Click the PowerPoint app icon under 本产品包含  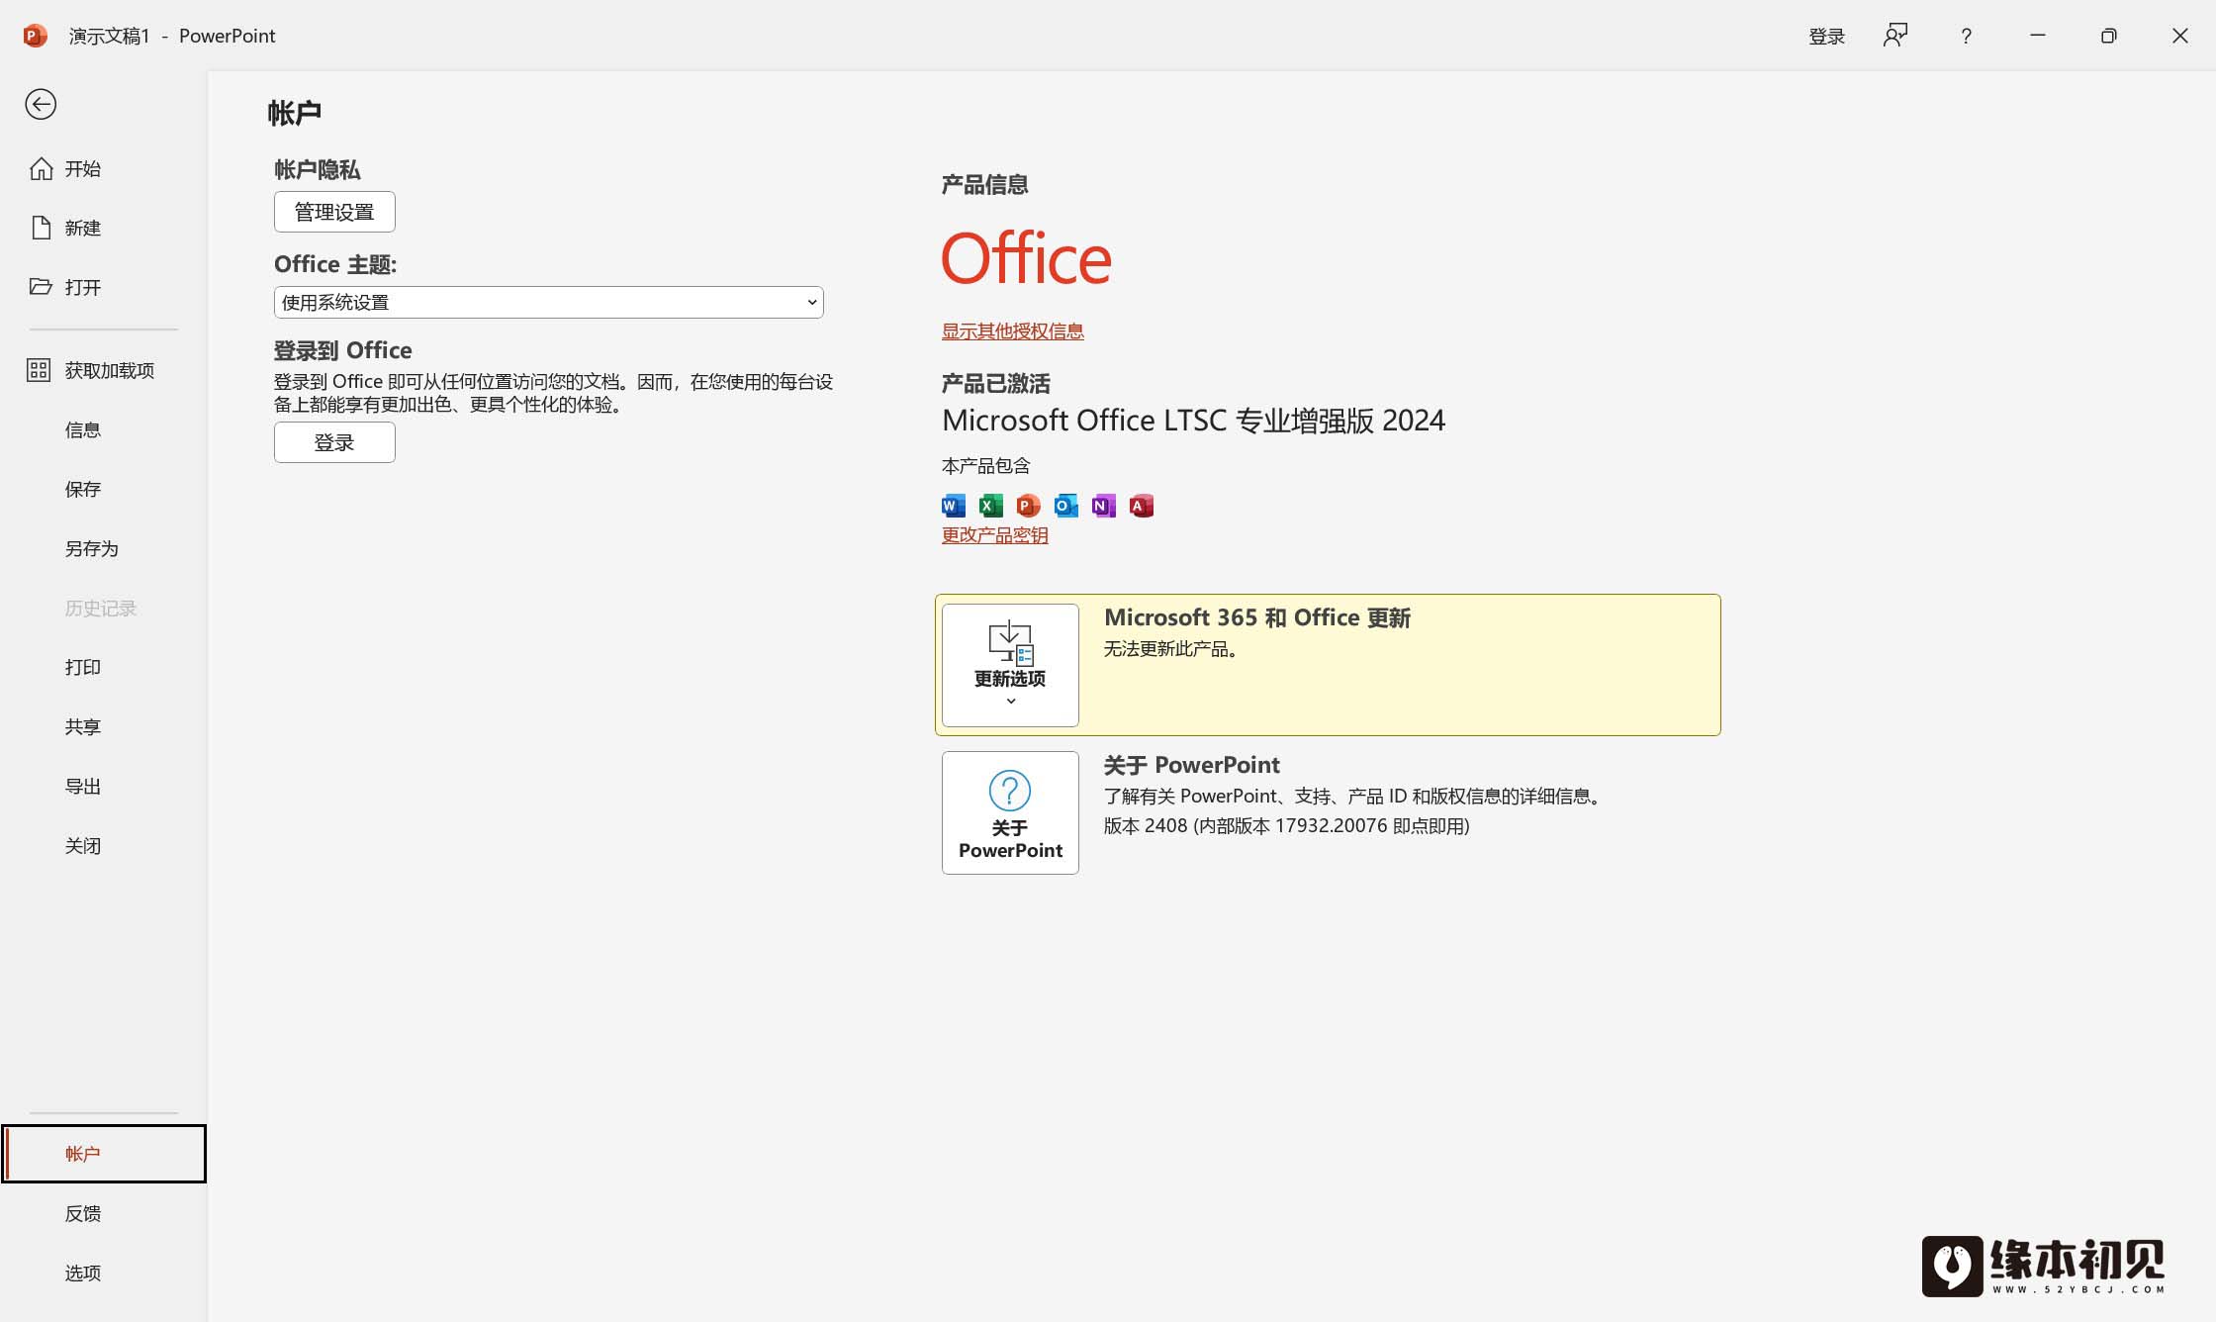[x=1028, y=506]
